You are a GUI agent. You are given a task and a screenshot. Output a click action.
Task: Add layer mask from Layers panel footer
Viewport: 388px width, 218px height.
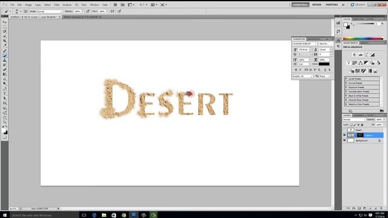point(359,208)
